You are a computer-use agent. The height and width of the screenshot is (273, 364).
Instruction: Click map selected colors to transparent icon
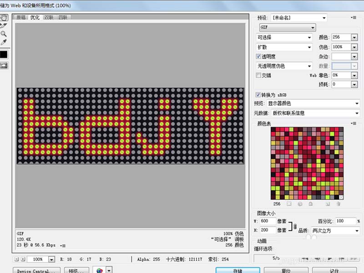289,204
